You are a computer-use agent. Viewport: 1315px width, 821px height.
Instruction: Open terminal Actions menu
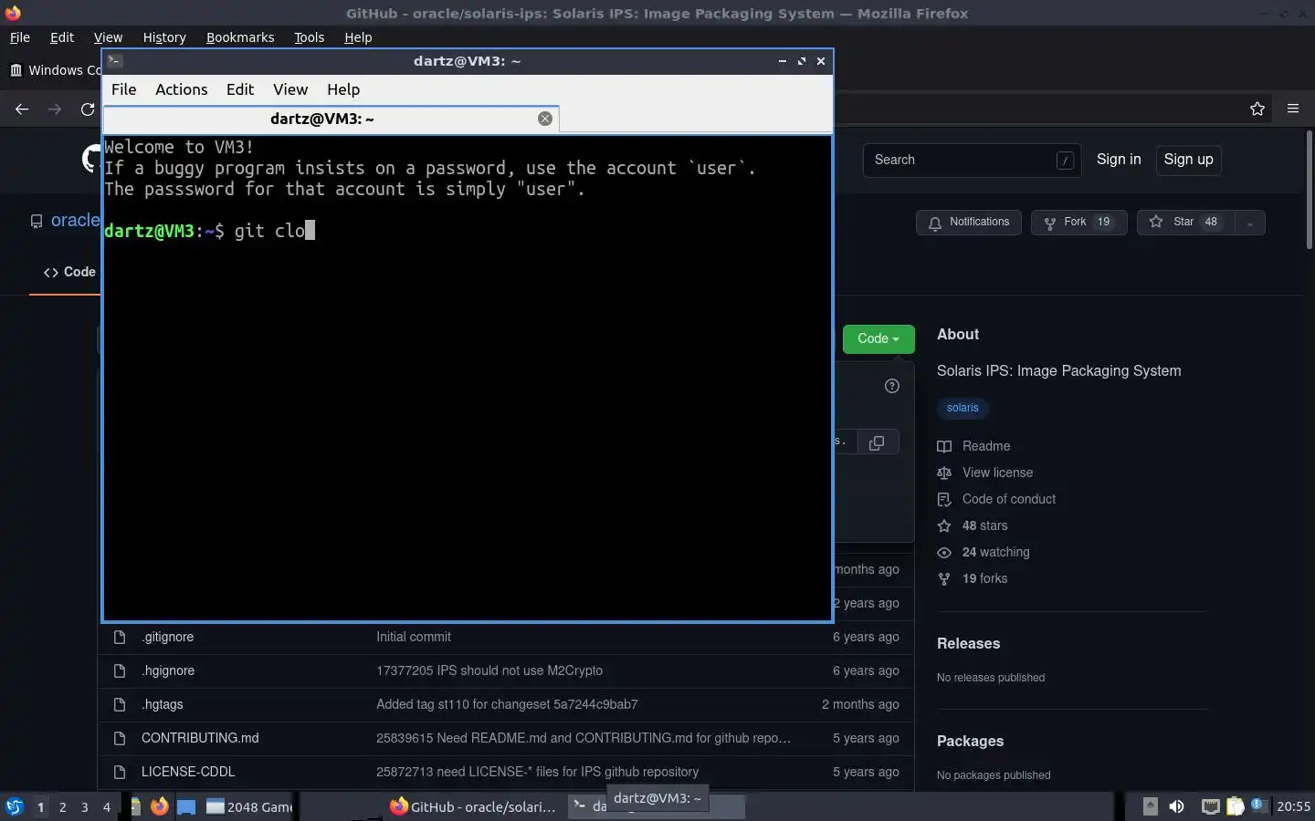[181, 89]
